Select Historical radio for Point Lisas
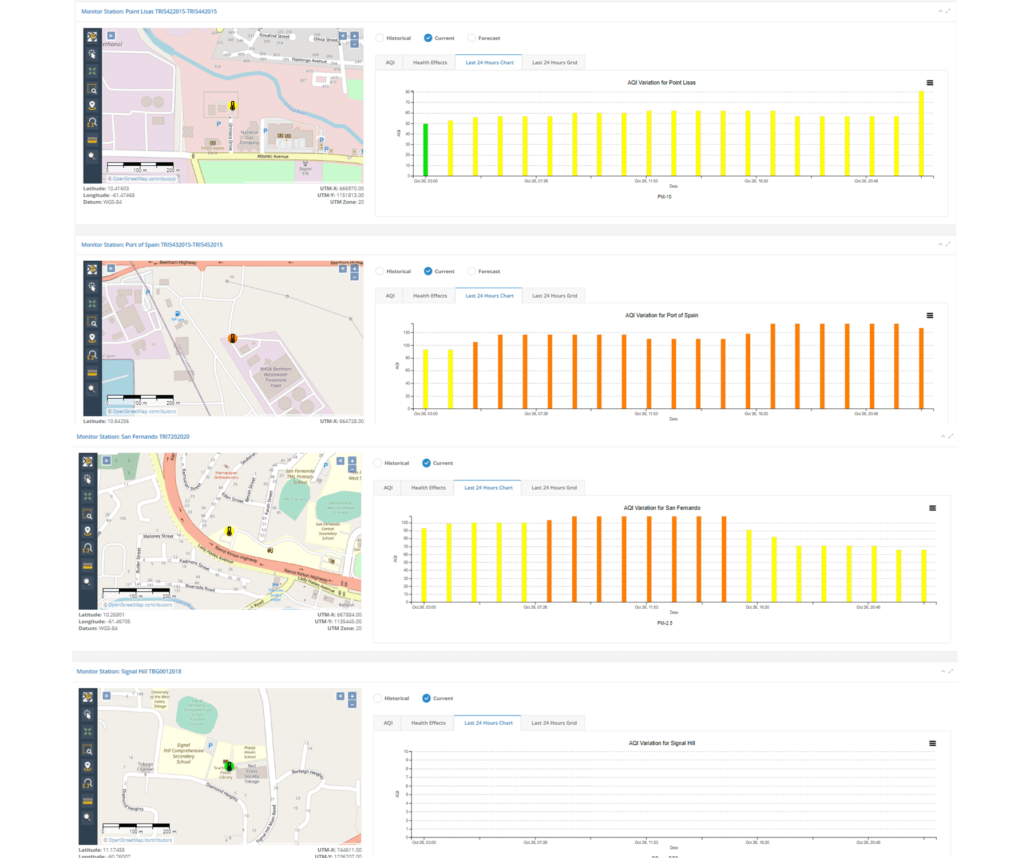Image resolution: width=1030 pixels, height=858 pixels. 380,38
